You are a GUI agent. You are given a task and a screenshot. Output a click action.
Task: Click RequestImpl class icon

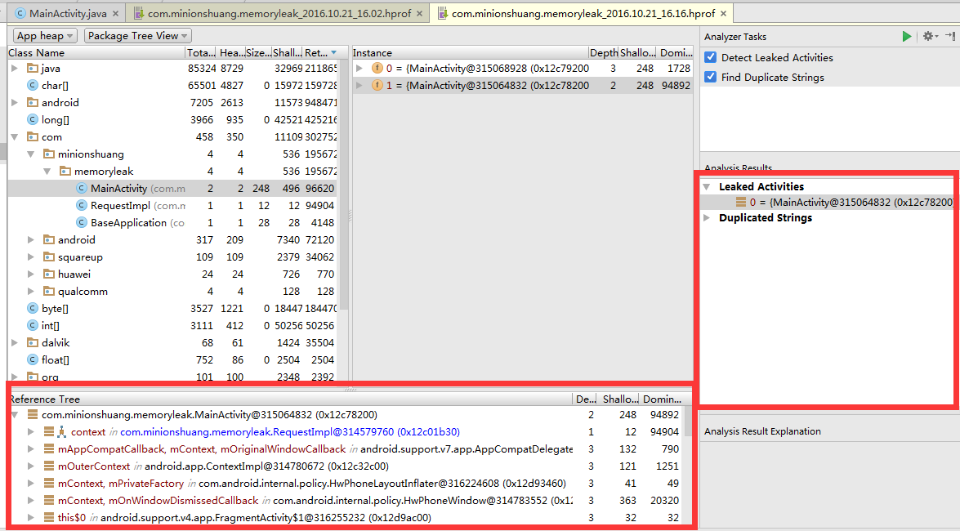pos(82,206)
